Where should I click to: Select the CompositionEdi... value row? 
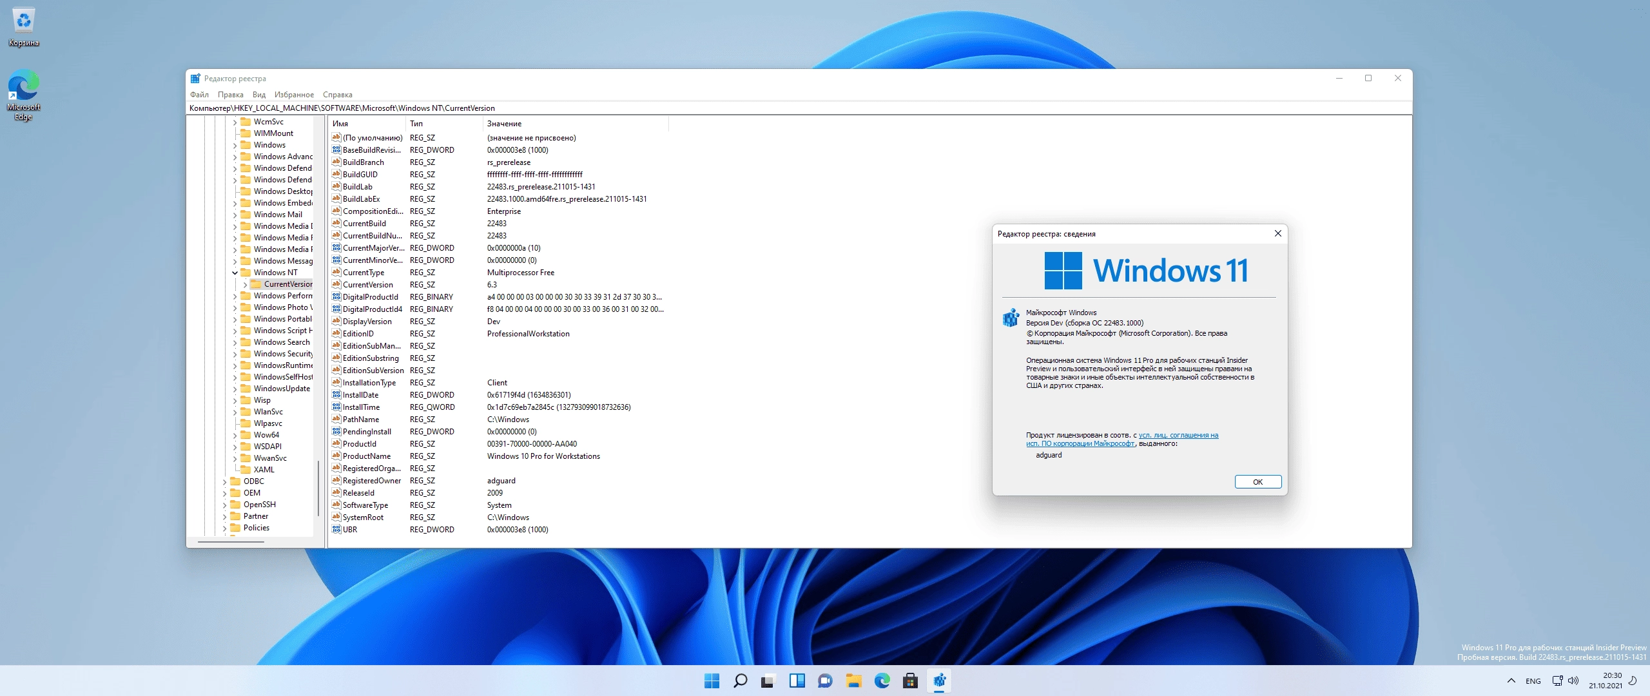tap(498, 211)
